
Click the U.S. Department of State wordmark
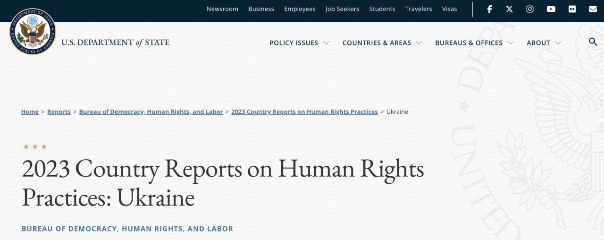pos(115,43)
